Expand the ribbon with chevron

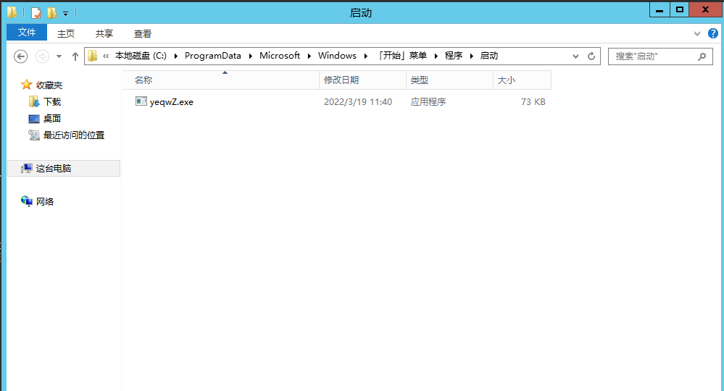pyautogui.click(x=697, y=33)
